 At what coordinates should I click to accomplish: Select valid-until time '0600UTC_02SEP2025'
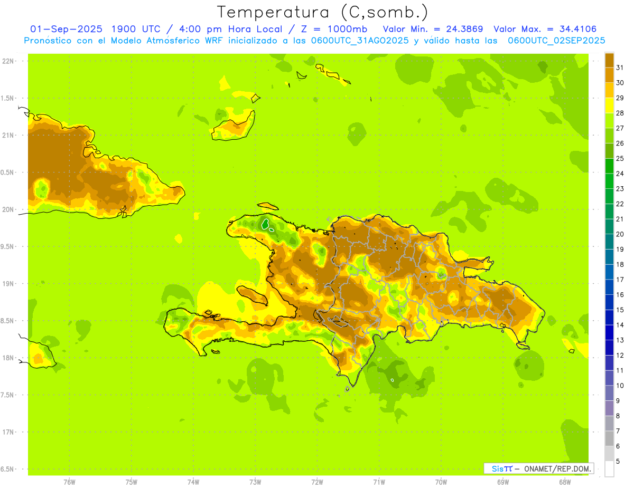coord(556,41)
